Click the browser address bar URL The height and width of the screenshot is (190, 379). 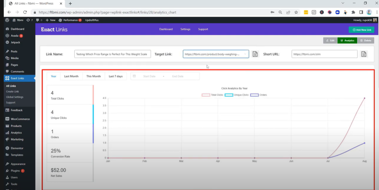(107, 12)
